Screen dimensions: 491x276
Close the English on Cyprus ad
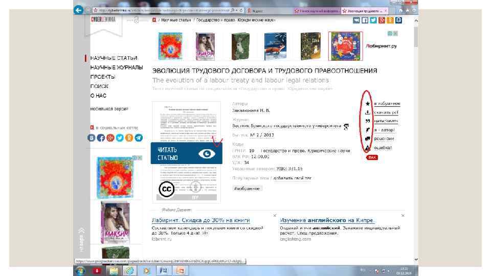point(403,216)
